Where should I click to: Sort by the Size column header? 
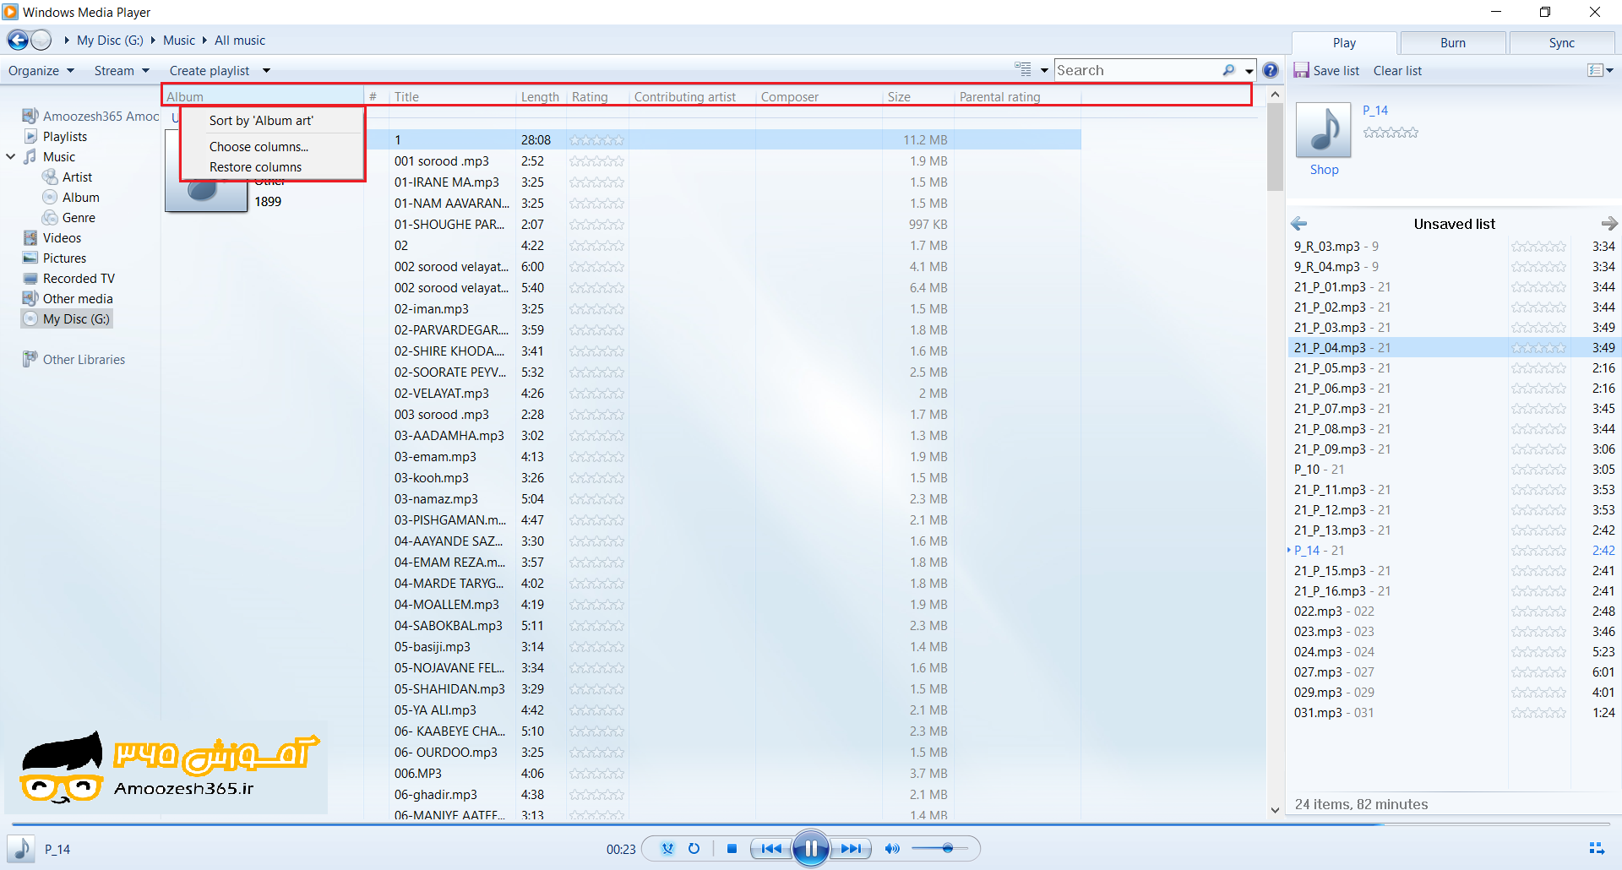pyautogui.click(x=918, y=96)
